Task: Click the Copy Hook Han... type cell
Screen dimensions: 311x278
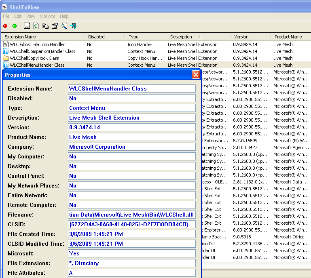Action: tap(145, 58)
